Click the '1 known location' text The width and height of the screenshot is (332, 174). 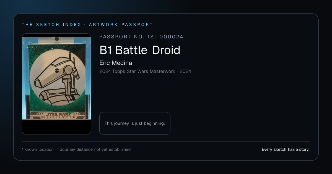tap(38, 149)
